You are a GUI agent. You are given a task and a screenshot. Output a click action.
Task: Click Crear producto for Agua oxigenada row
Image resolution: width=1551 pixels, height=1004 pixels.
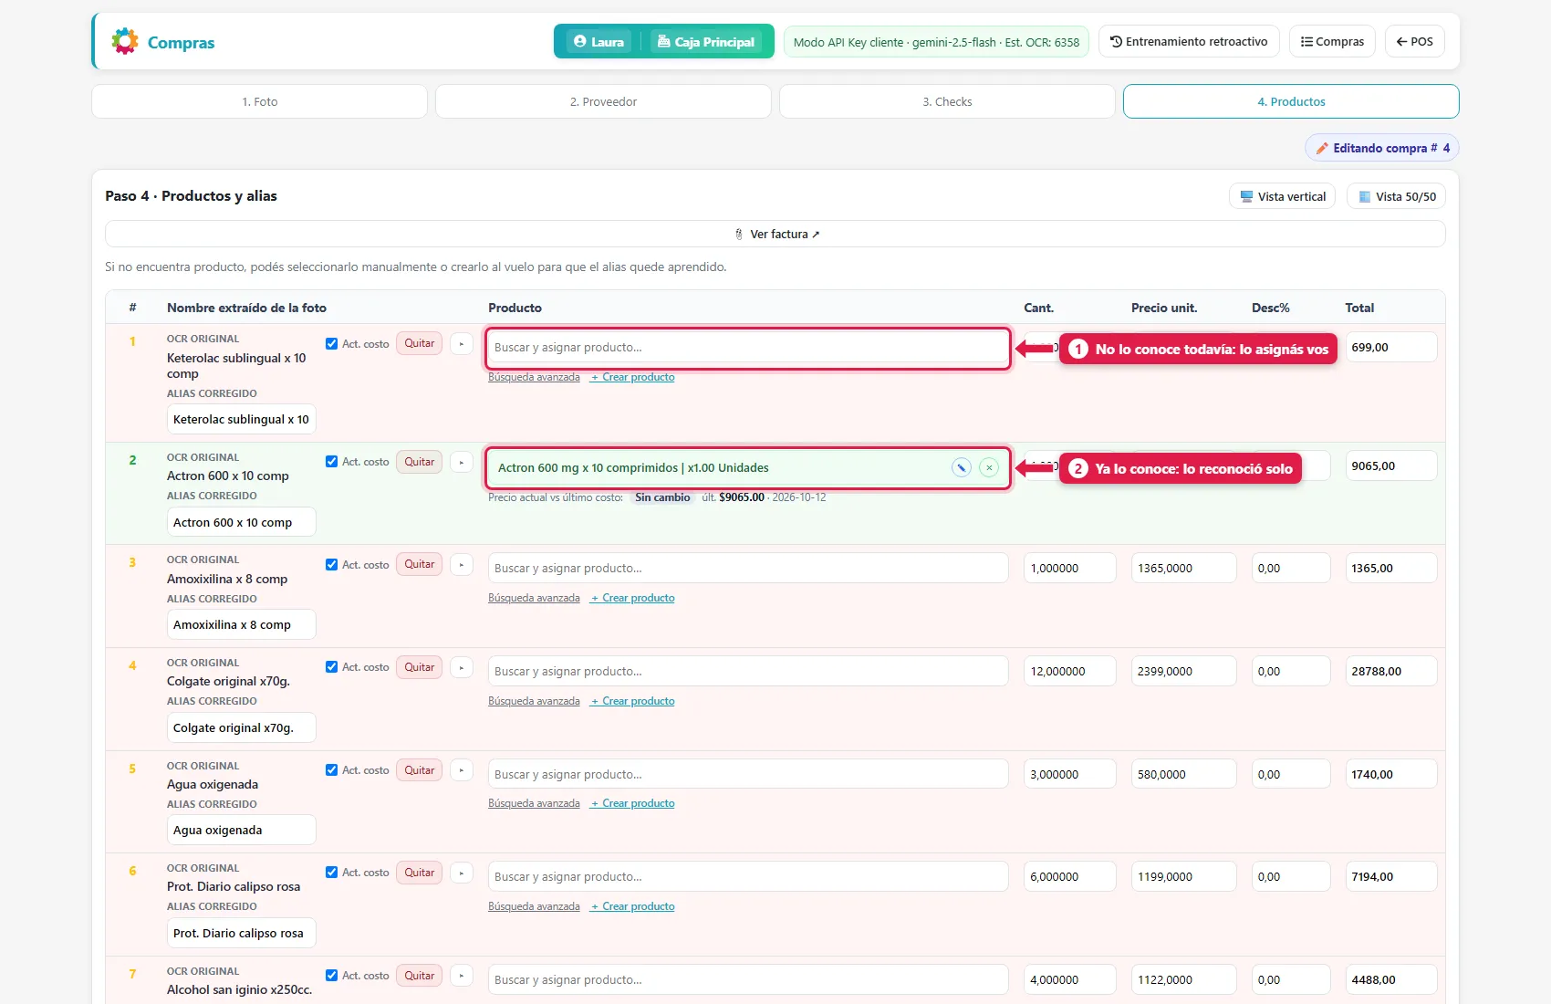point(632,803)
